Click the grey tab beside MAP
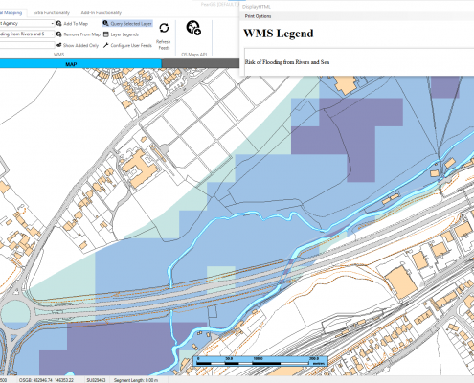 (x=200, y=63)
